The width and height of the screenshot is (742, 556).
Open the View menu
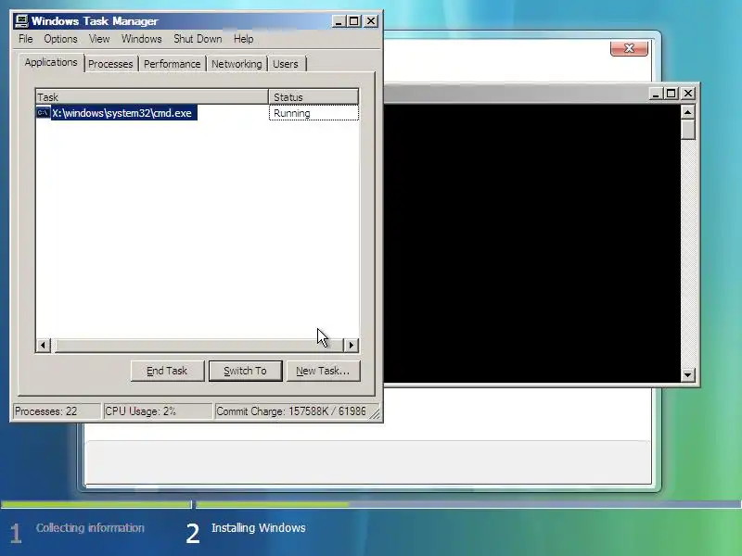point(99,39)
